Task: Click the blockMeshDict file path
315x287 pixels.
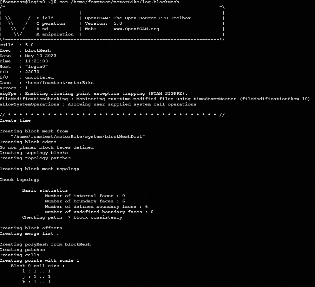Action: tap(78, 137)
